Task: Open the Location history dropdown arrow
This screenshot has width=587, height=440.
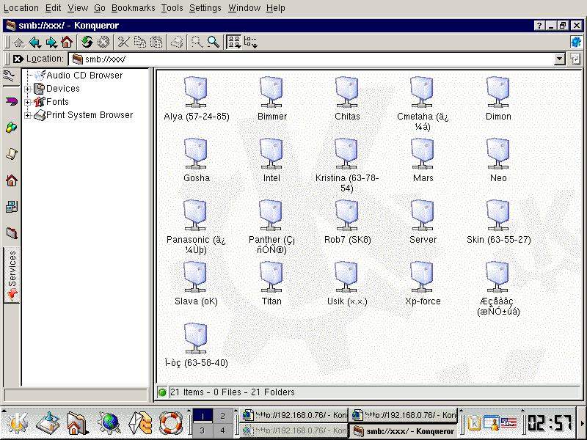Action: (x=560, y=59)
